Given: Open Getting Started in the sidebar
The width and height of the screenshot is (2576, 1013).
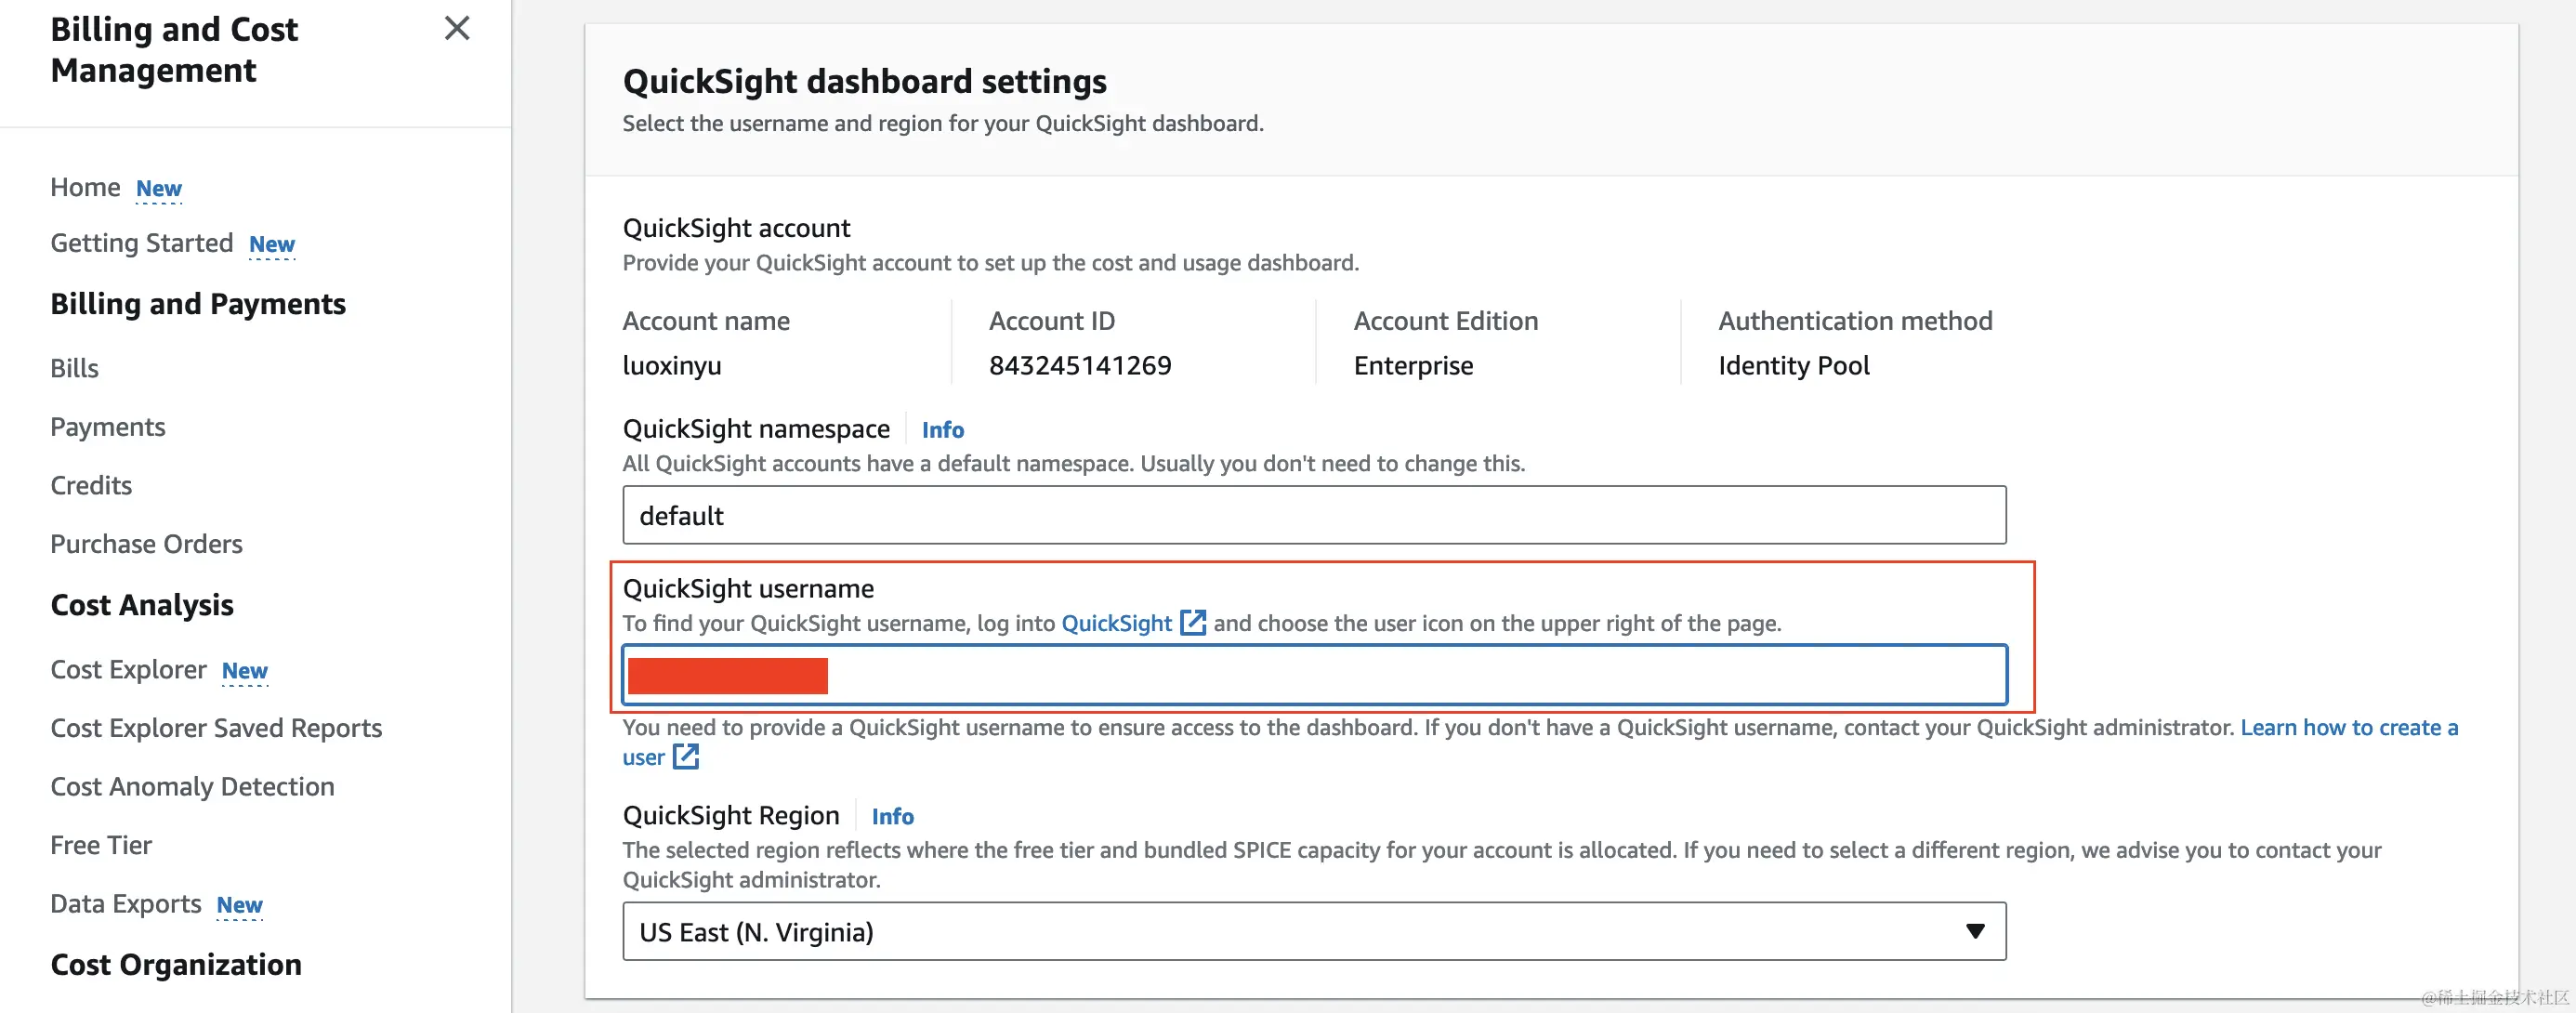Looking at the screenshot, I should 141,243.
